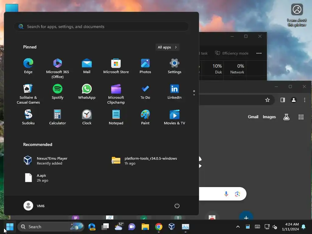Image resolution: width=312 pixels, height=234 pixels.
Task: Open the touch keyboard tray icon
Action: (257, 227)
